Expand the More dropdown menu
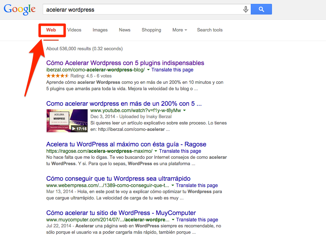 click(x=180, y=30)
